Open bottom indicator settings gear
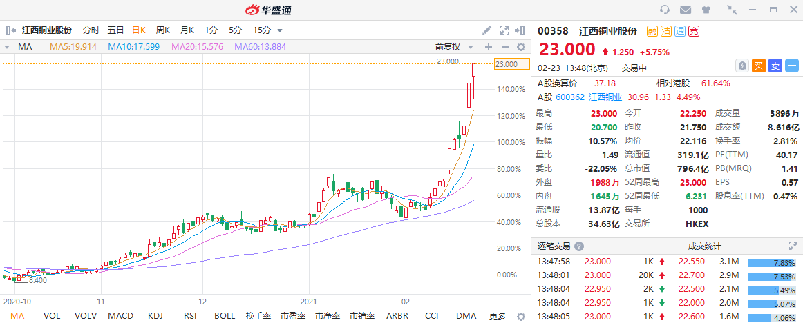The height and width of the screenshot is (325, 803). [x=521, y=316]
